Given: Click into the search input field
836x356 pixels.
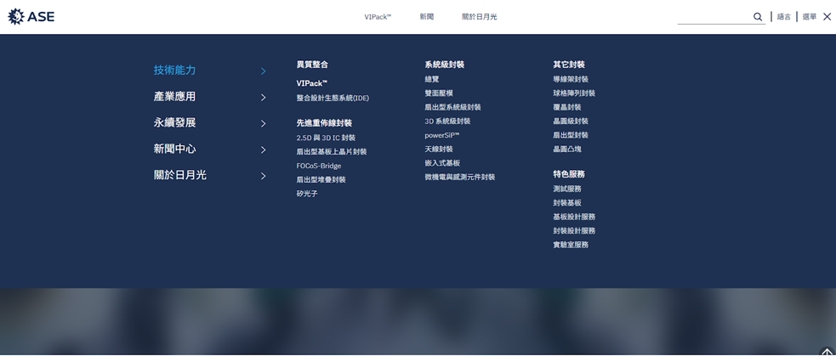Looking at the screenshot, I should (713, 17).
